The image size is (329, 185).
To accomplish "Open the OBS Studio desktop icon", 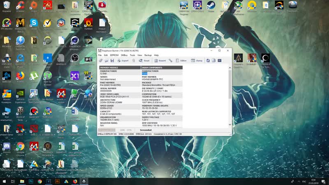I will pos(75,60).
